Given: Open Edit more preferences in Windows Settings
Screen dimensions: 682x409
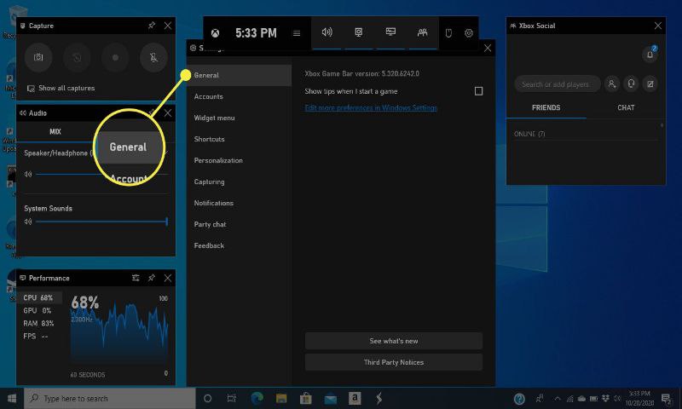Looking at the screenshot, I should point(371,108).
